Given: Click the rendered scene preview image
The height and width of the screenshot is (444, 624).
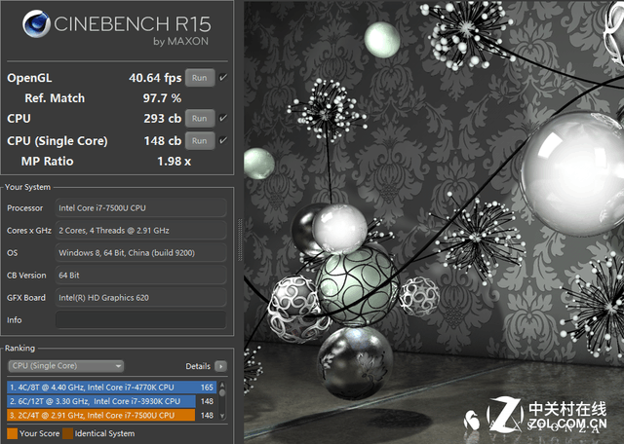Looking at the screenshot, I should click(x=434, y=222).
